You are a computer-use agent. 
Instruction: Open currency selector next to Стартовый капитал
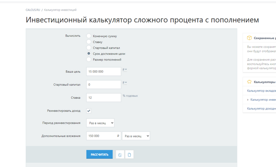click(x=125, y=83)
